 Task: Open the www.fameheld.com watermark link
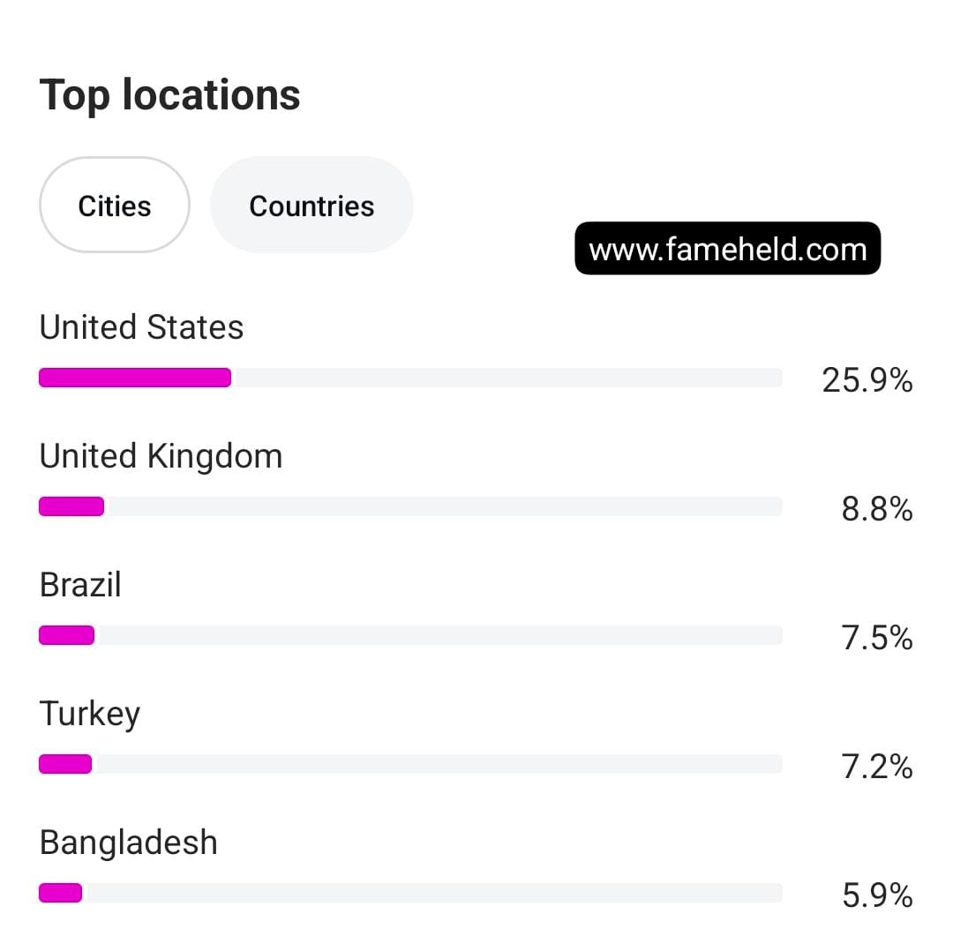(x=727, y=249)
